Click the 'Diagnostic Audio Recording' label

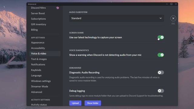84,73
